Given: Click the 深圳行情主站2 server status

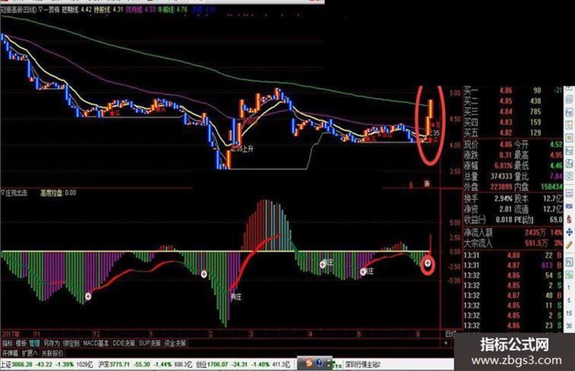Looking at the screenshot, I should point(363,364).
